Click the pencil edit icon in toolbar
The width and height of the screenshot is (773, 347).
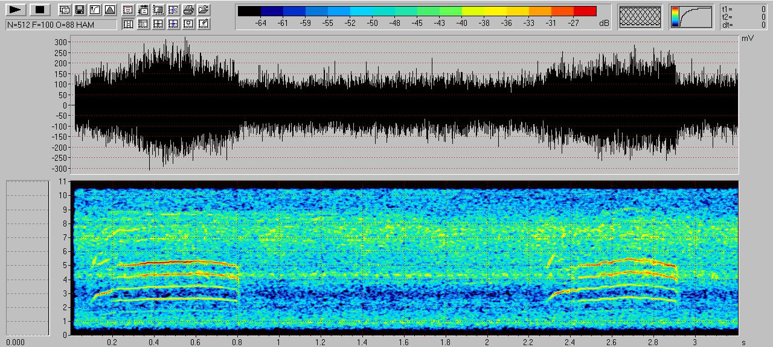click(x=204, y=24)
